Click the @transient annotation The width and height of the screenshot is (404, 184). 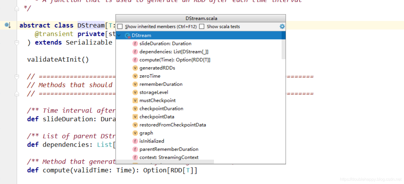point(54,34)
